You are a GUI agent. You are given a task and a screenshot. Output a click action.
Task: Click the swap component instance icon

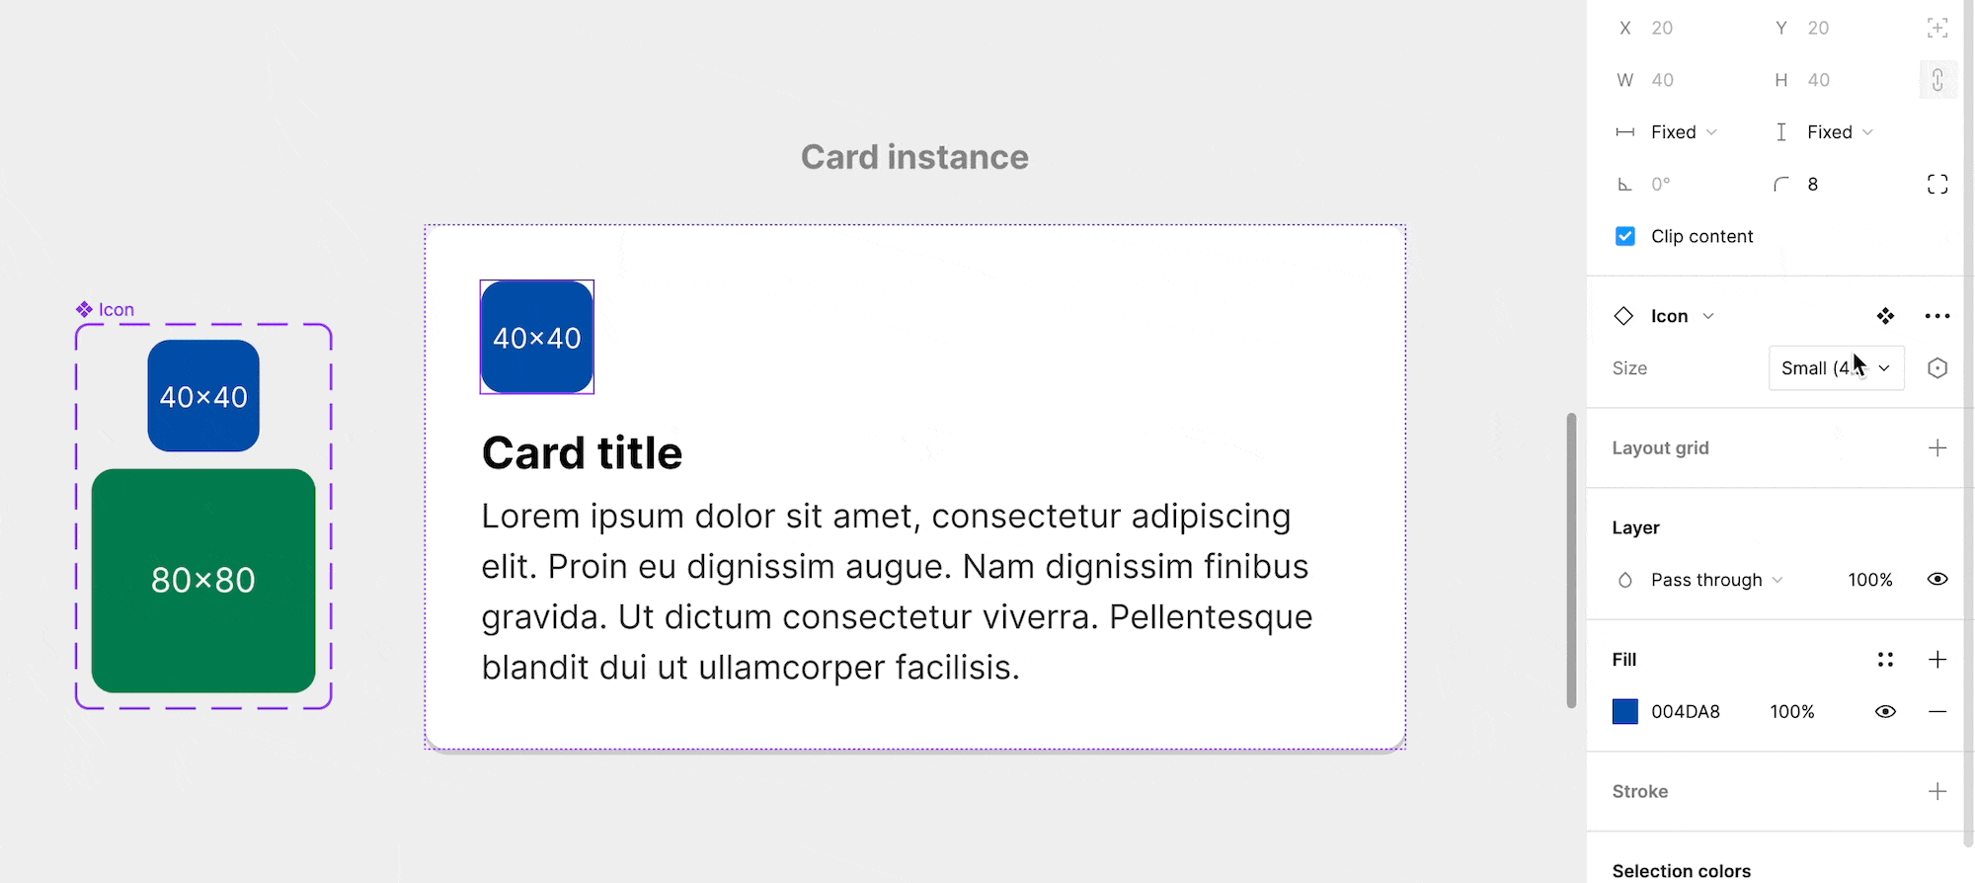click(1885, 315)
